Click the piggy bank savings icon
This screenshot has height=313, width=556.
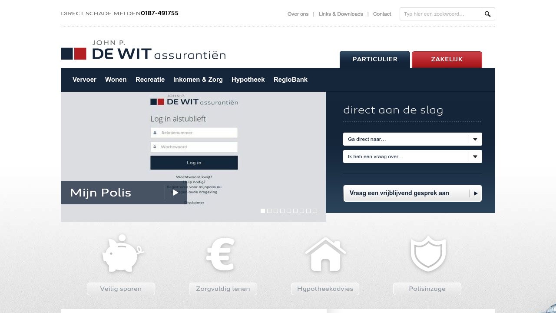pos(122,254)
